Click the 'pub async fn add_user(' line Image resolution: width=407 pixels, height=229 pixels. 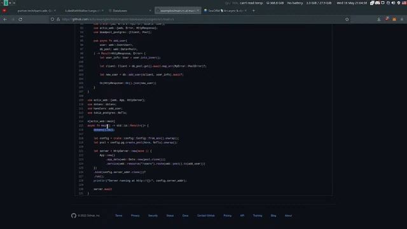[x=110, y=41]
